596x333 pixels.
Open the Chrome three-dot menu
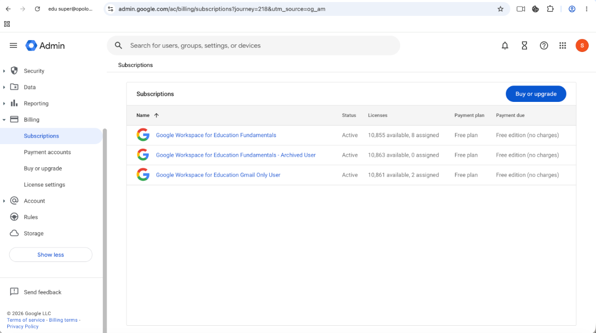[587, 9]
